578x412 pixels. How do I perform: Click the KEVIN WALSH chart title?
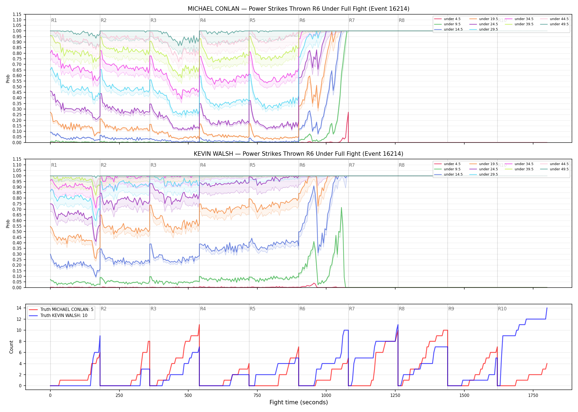298,154
